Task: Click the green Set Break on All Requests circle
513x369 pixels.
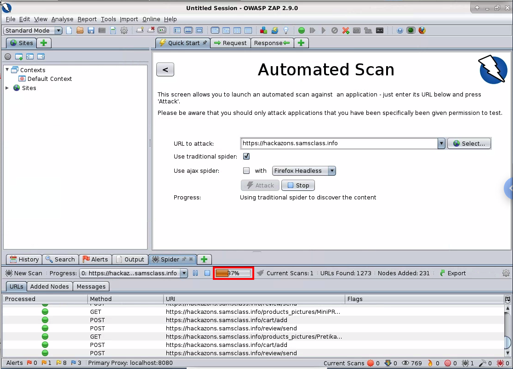Action: point(302,31)
